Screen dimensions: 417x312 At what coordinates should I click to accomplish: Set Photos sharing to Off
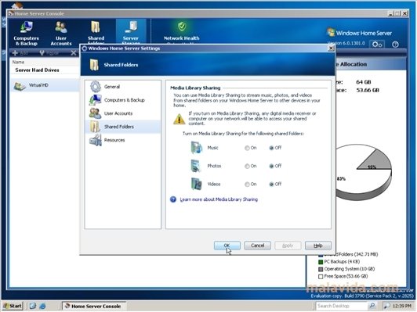click(x=271, y=166)
